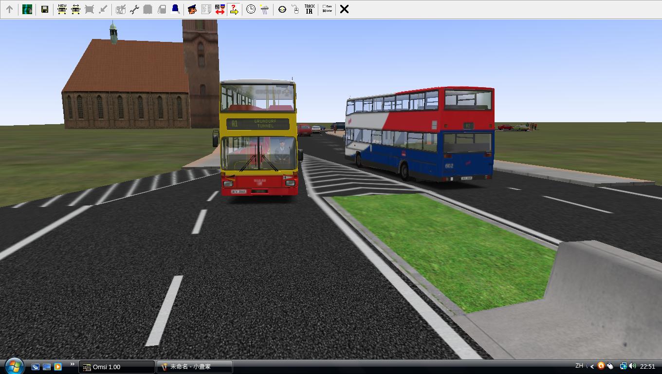The height and width of the screenshot is (374, 662).
Task: Open the weather cloud rain icon
Action: [264, 9]
